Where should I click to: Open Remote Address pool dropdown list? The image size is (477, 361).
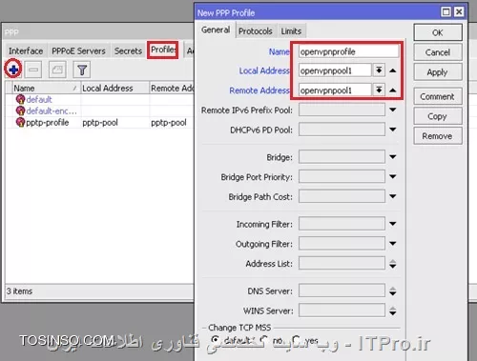pos(379,90)
